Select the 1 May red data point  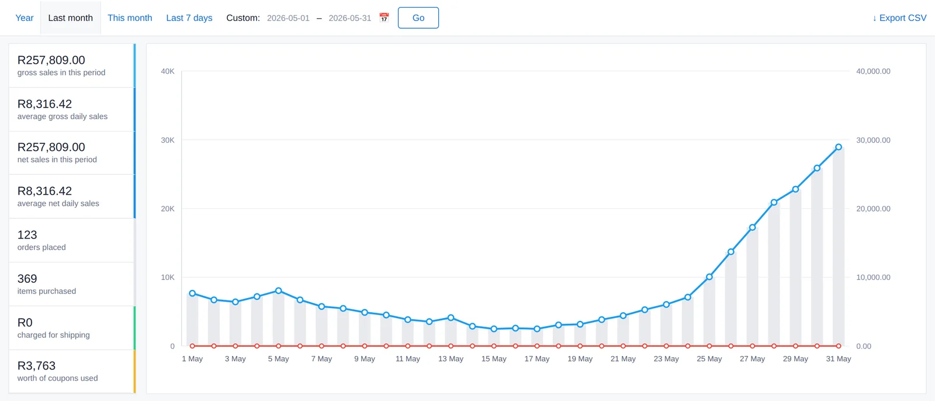[192, 346]
